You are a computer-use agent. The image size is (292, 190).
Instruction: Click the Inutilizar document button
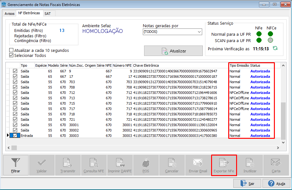tap(250, 165)
